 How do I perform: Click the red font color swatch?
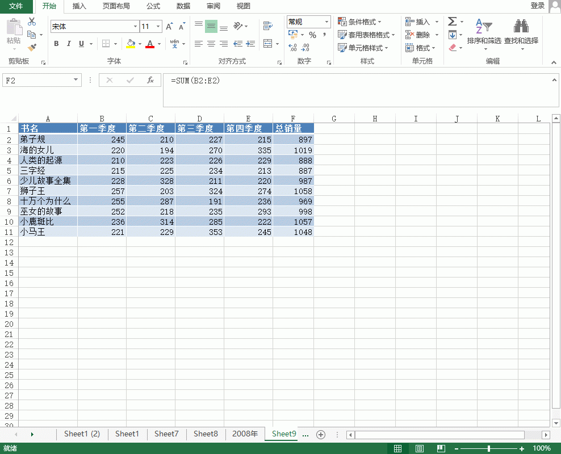point(150,44)
